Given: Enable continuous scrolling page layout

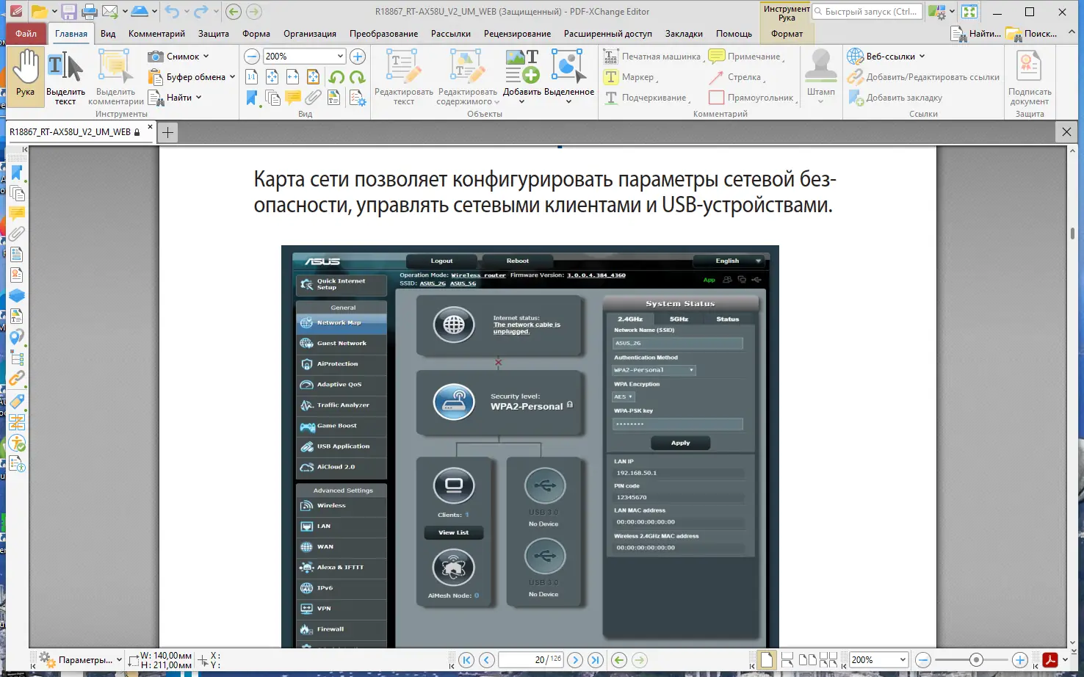Looking at the screenshot, I should pos(787,659).
